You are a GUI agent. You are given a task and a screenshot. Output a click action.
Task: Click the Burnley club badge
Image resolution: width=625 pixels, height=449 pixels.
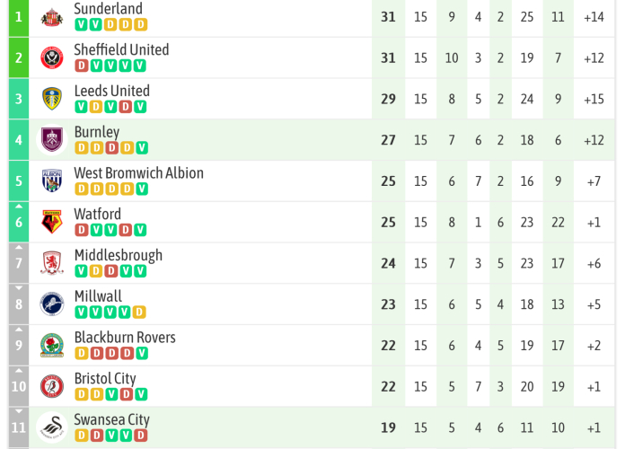pyautogui.click(x=52, y=140)
